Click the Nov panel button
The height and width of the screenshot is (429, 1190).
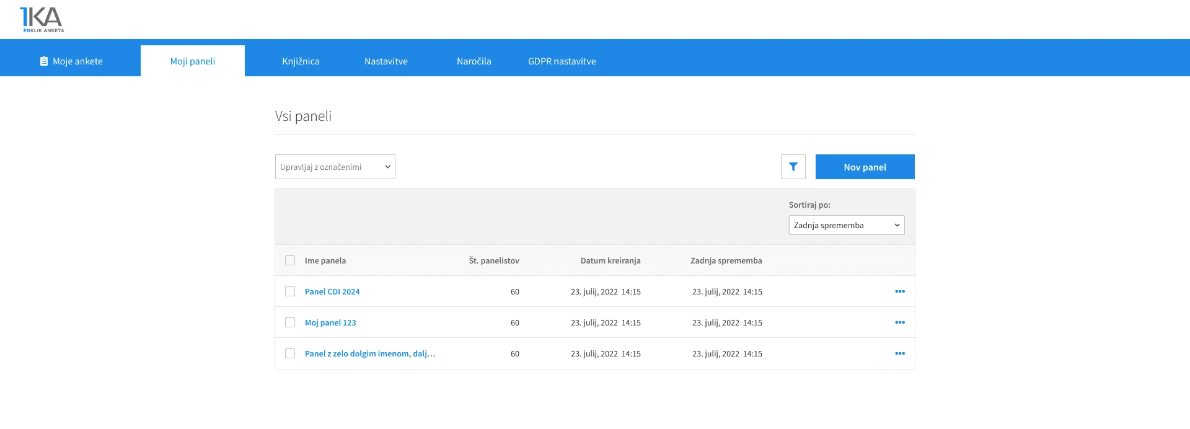click(865, 167)
